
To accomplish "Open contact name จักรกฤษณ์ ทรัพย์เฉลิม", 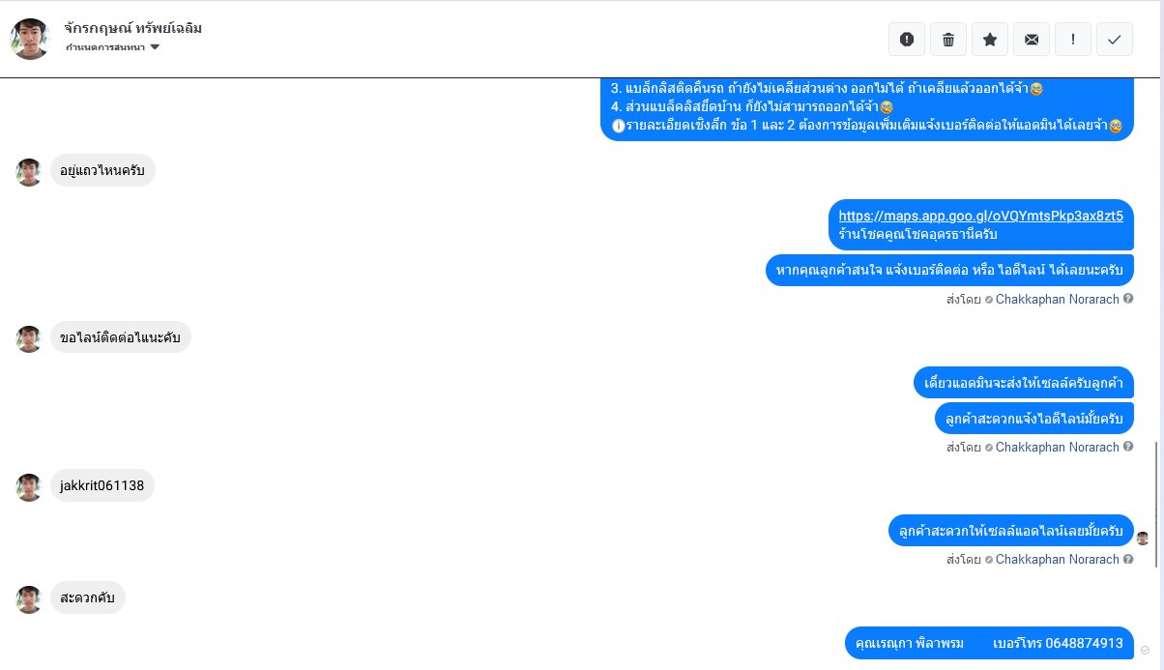I will click(x=133, y=27).
